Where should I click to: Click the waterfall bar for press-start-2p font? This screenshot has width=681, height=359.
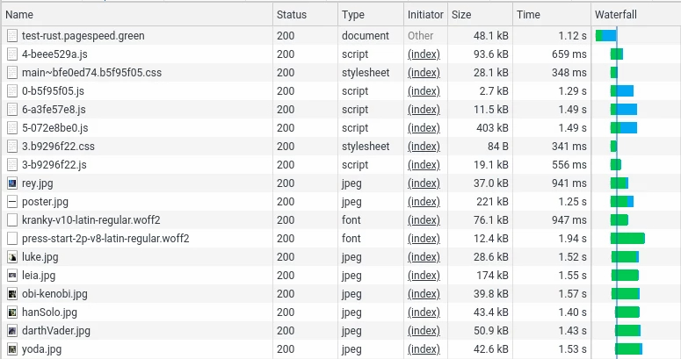click(628, 239)
